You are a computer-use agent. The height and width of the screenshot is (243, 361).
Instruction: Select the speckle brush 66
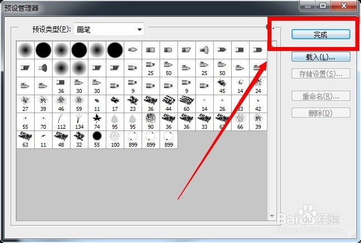[x=240, y=122]
